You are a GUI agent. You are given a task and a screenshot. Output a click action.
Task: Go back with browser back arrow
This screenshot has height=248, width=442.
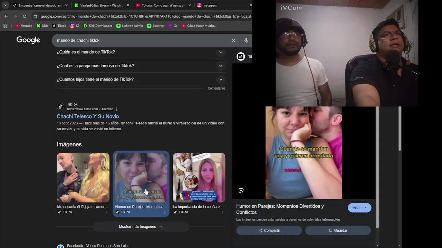click(x=6, y=16)
